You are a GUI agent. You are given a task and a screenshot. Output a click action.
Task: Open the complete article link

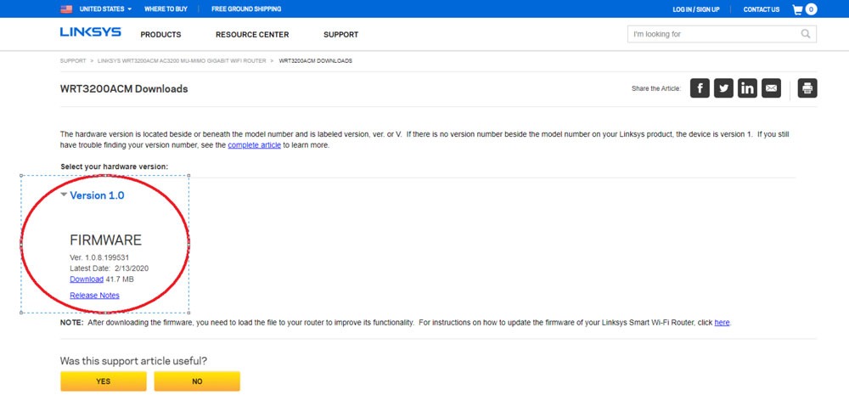point(255,145)
